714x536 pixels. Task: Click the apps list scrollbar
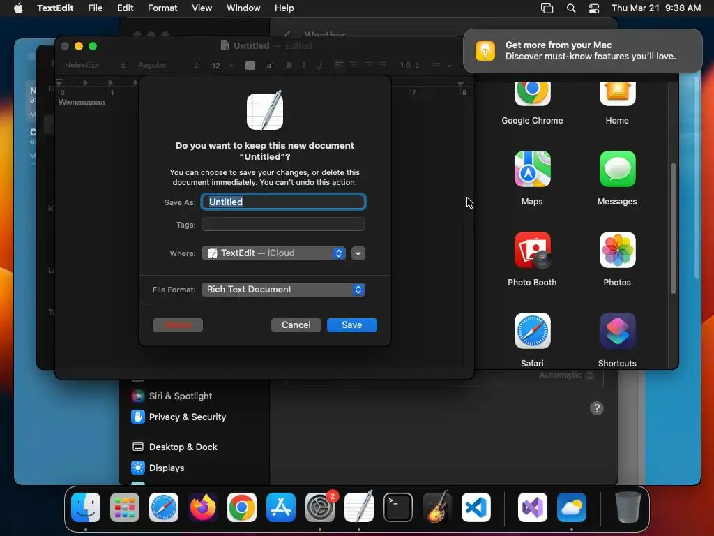coord(673,228)
